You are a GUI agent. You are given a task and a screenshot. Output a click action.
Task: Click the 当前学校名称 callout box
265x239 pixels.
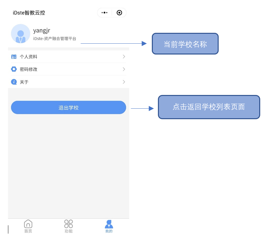pos(185,44)
